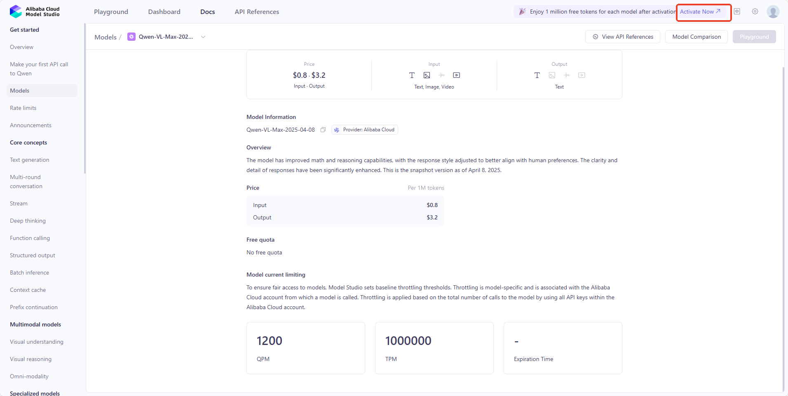Click the image input type icon

point(427,75)
